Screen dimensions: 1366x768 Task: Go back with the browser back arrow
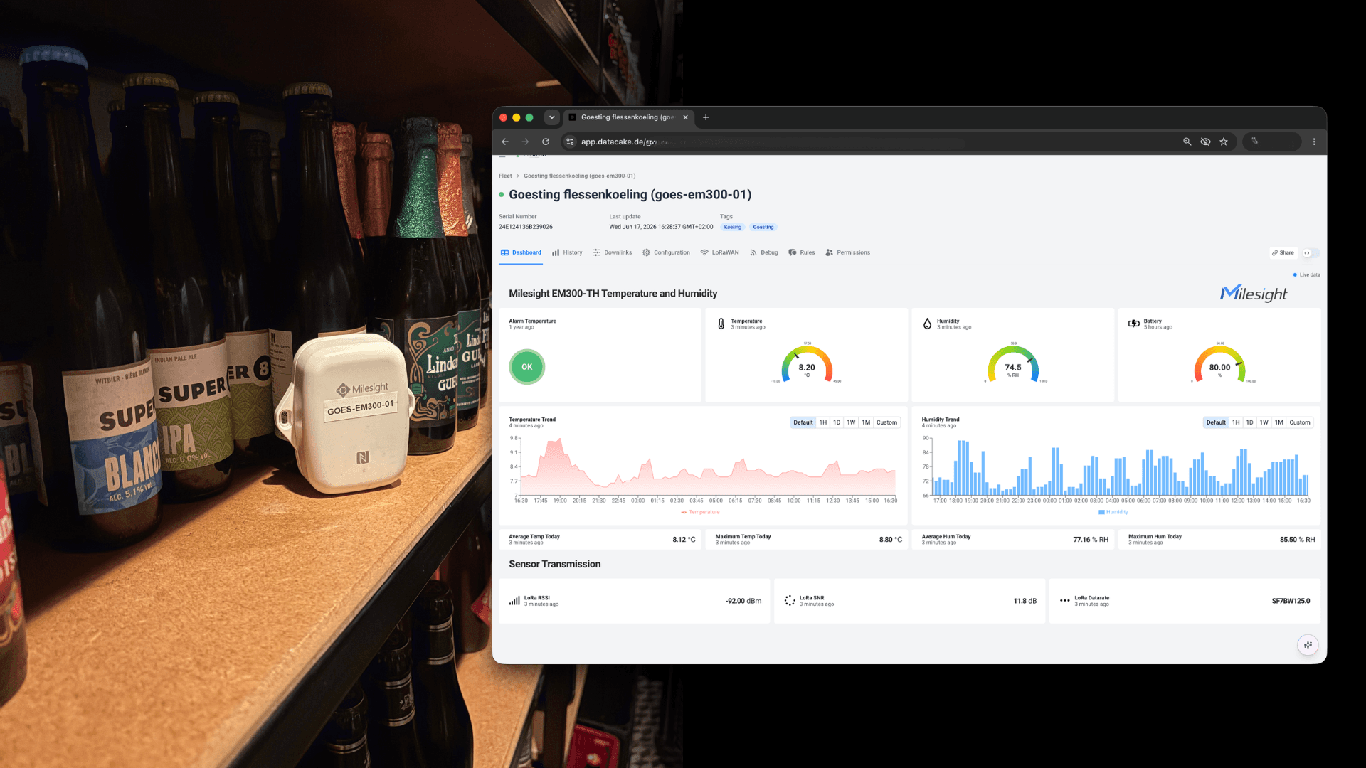click(505, 142)
